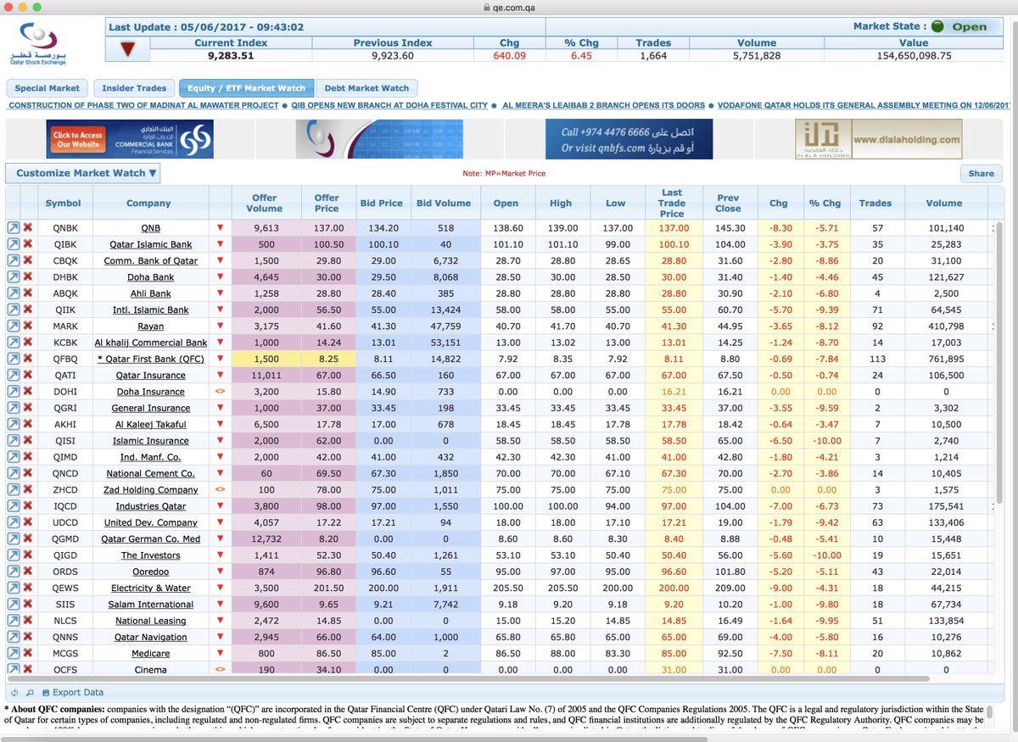Click the Volume column header in table

pos(943,204)
